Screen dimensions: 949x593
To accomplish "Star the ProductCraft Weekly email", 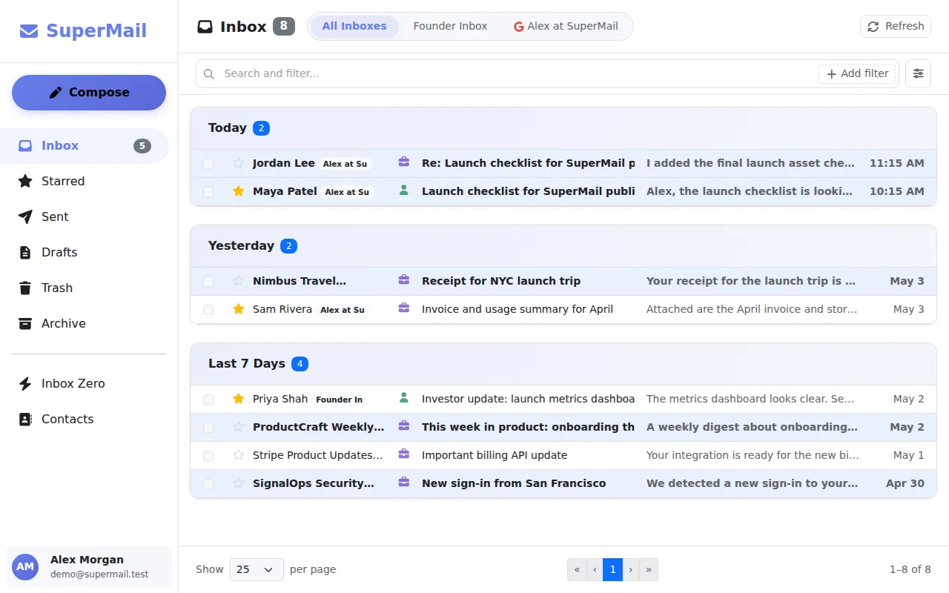I will coord(238,427).
